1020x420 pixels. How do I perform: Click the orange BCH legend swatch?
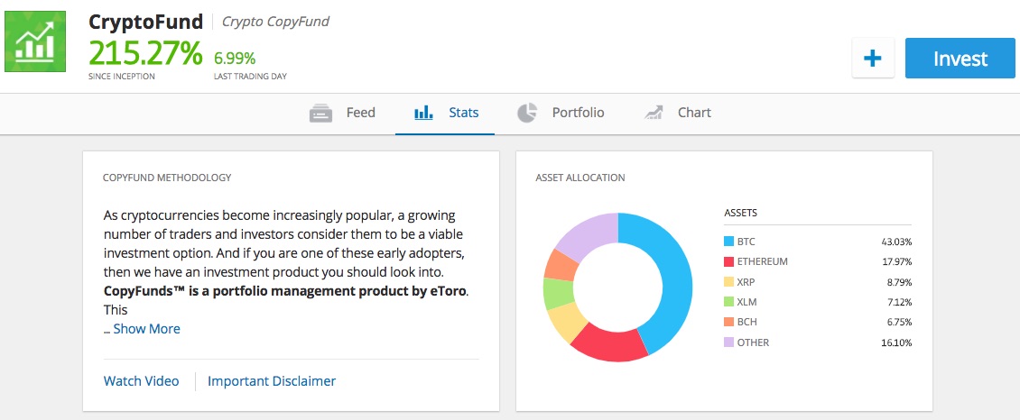click(729, 323)
